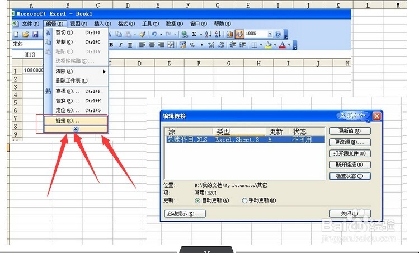
Task: Click the Merge and Center icon
Action: [171, 45]
